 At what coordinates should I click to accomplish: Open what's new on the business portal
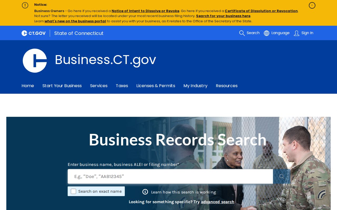pos(75,21)
